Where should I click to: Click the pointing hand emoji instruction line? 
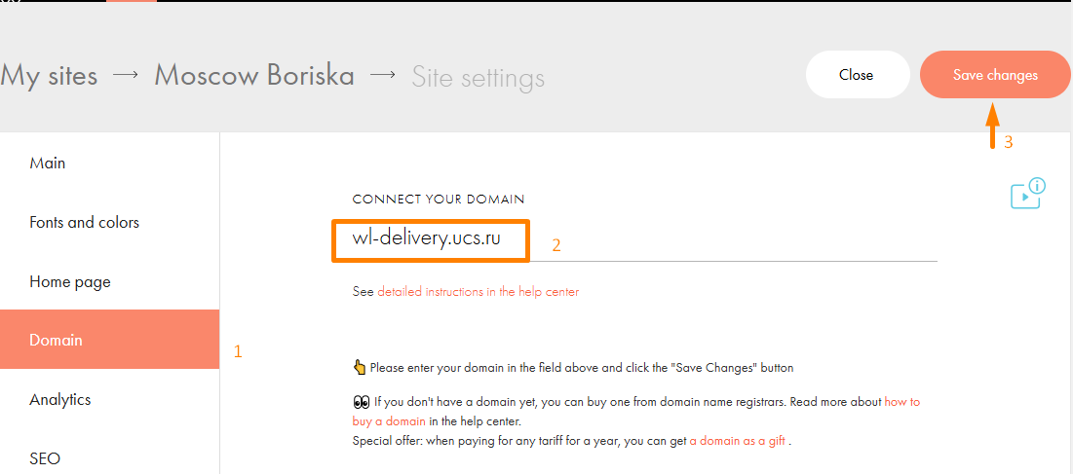click(573, 368)
